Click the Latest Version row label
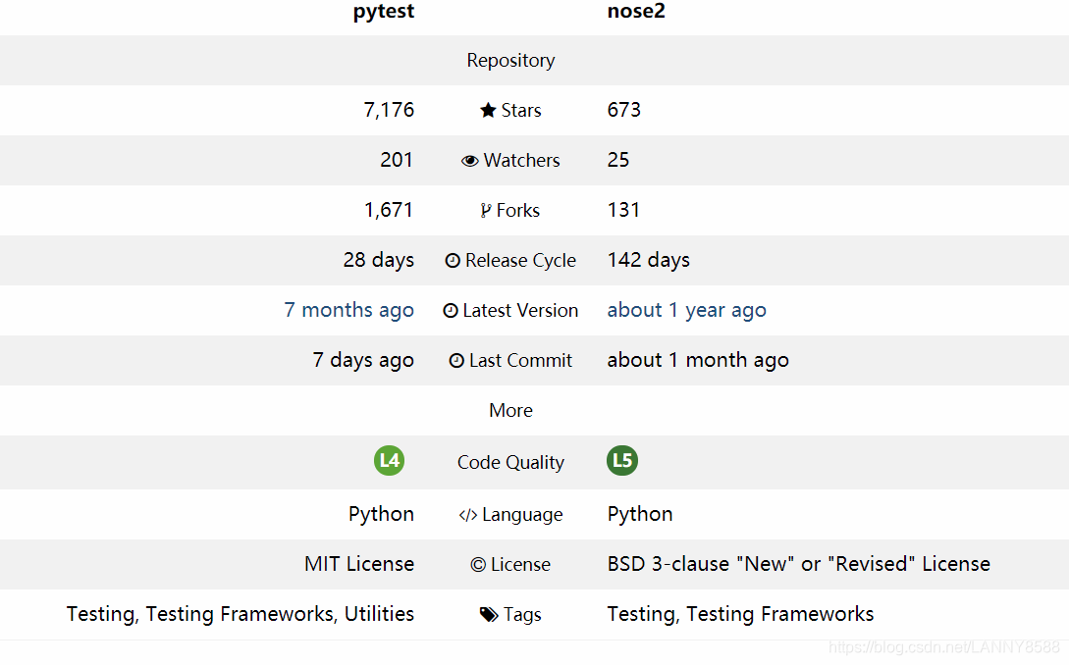Image resolution: width=1069 pixels, height=665 pixels. (520, 311)
